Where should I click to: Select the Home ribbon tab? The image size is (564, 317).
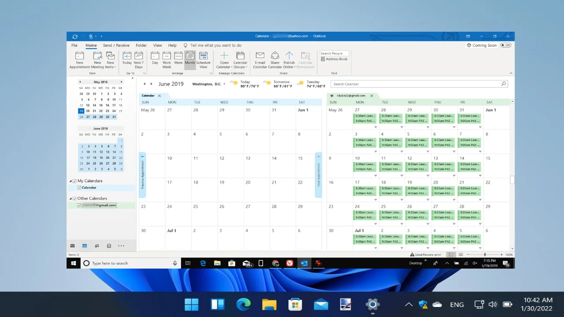[91, 45]
